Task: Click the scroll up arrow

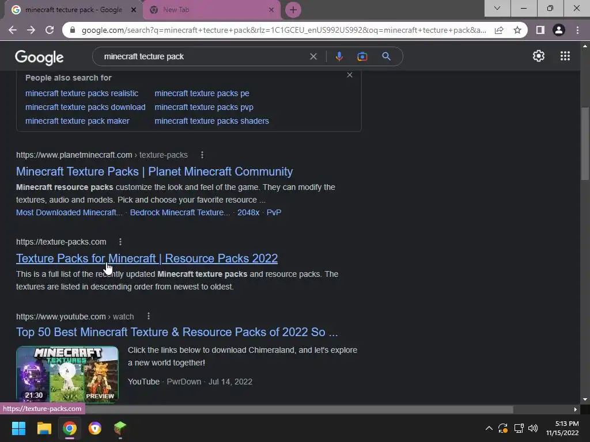Action: pyautogui.click(x=585, y=46)
